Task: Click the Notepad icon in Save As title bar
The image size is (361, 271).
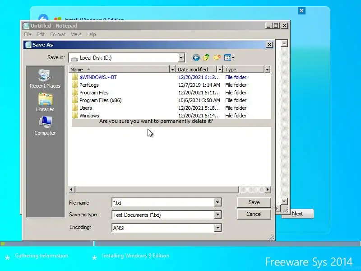Action: coord(28,45)
